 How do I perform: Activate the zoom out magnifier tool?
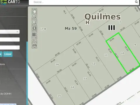point(34,22)
